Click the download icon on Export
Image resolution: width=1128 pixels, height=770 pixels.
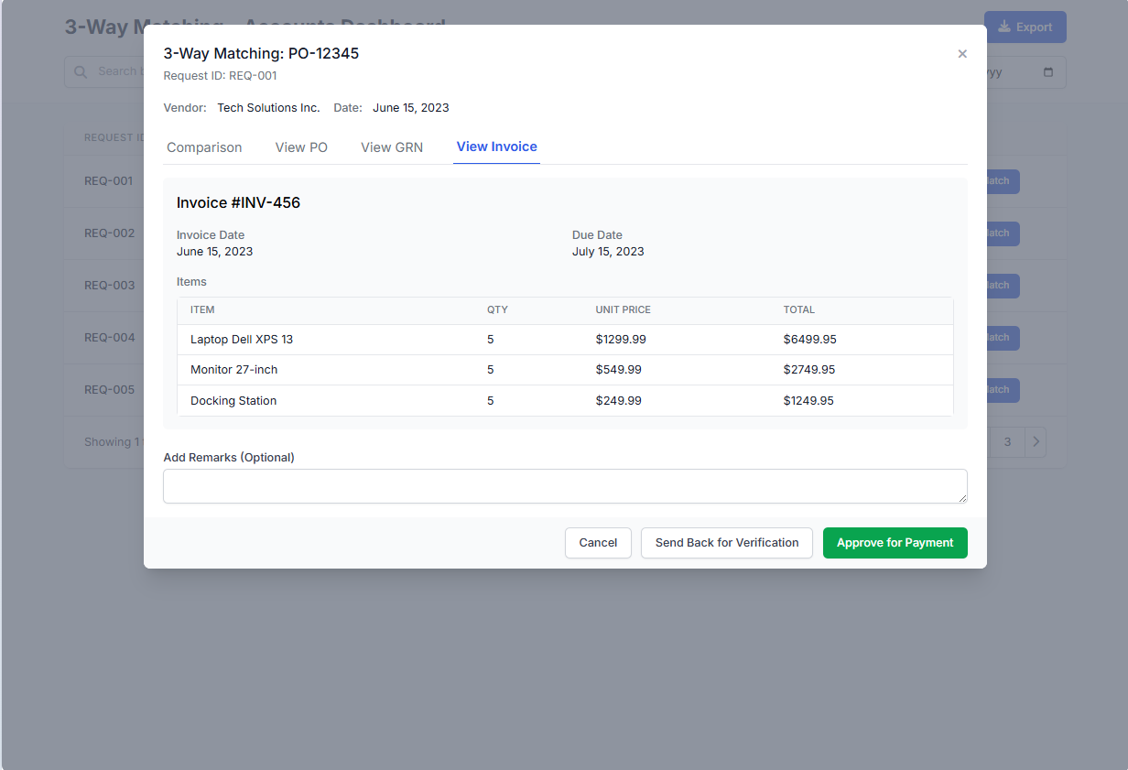[x=1004, y=27]
